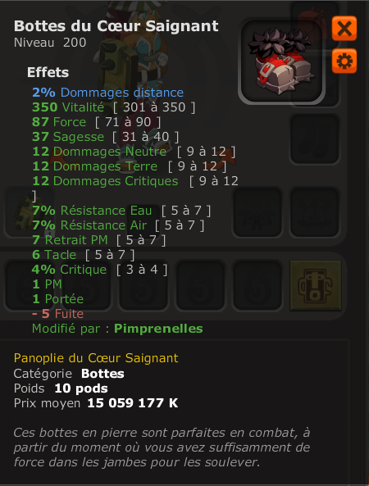Screen dimensions: 369x486
Task: Click the Pimprenelles player name
Action: (158, 329)
